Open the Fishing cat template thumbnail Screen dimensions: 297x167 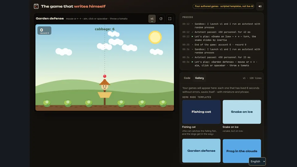point(201,112)
